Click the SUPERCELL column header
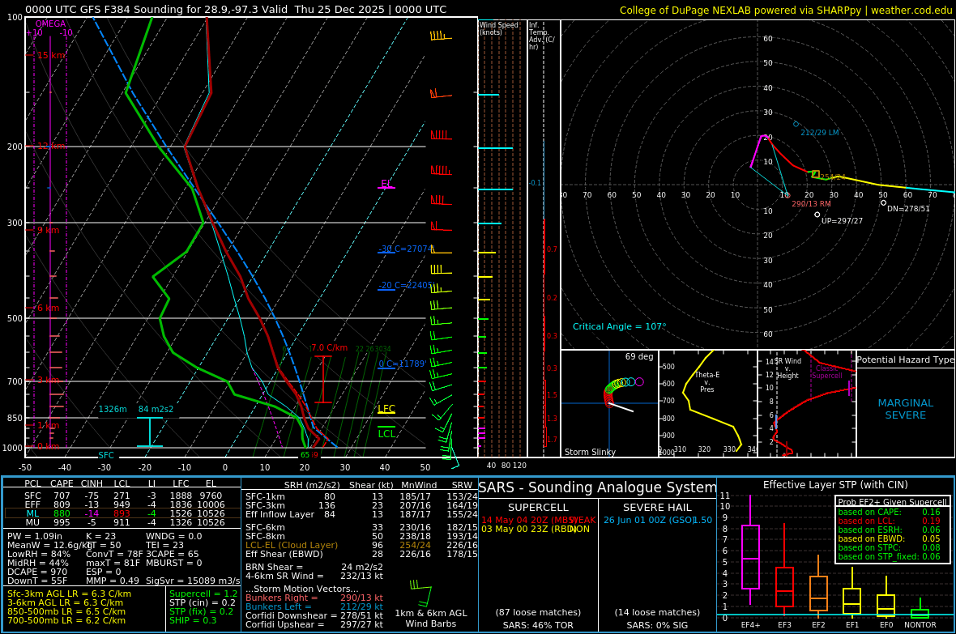Viewport: 956px width, 634px height. (x=538, y=507)
